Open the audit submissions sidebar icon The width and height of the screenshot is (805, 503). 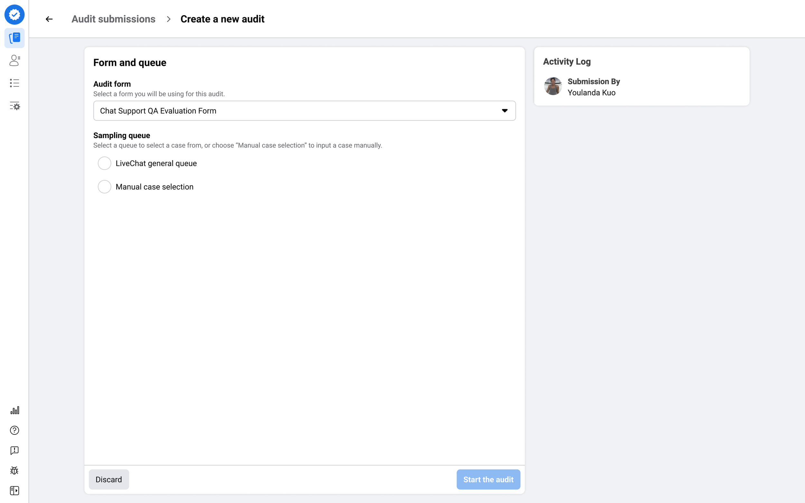tap(14, 38)
